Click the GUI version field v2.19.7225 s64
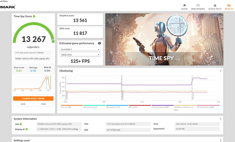 [128, 130]
